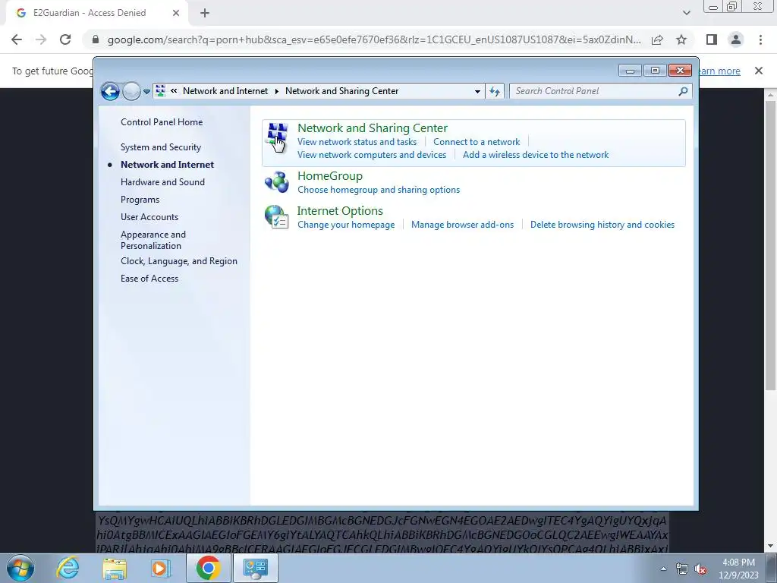
Task: Open Hardware and Sound category
Action: [x=162, y=182]
